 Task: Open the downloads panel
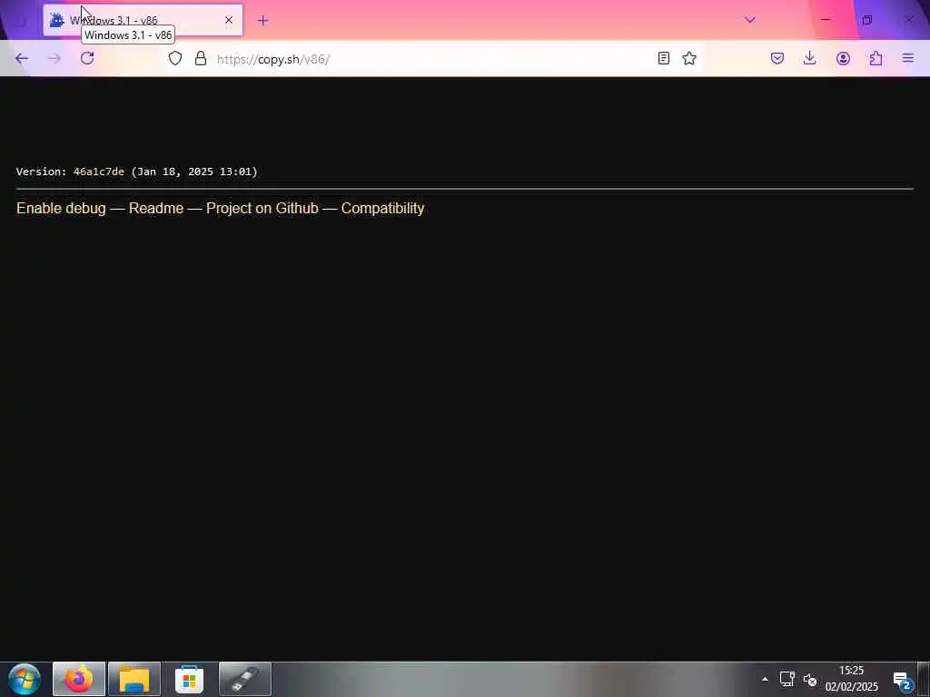809,58
